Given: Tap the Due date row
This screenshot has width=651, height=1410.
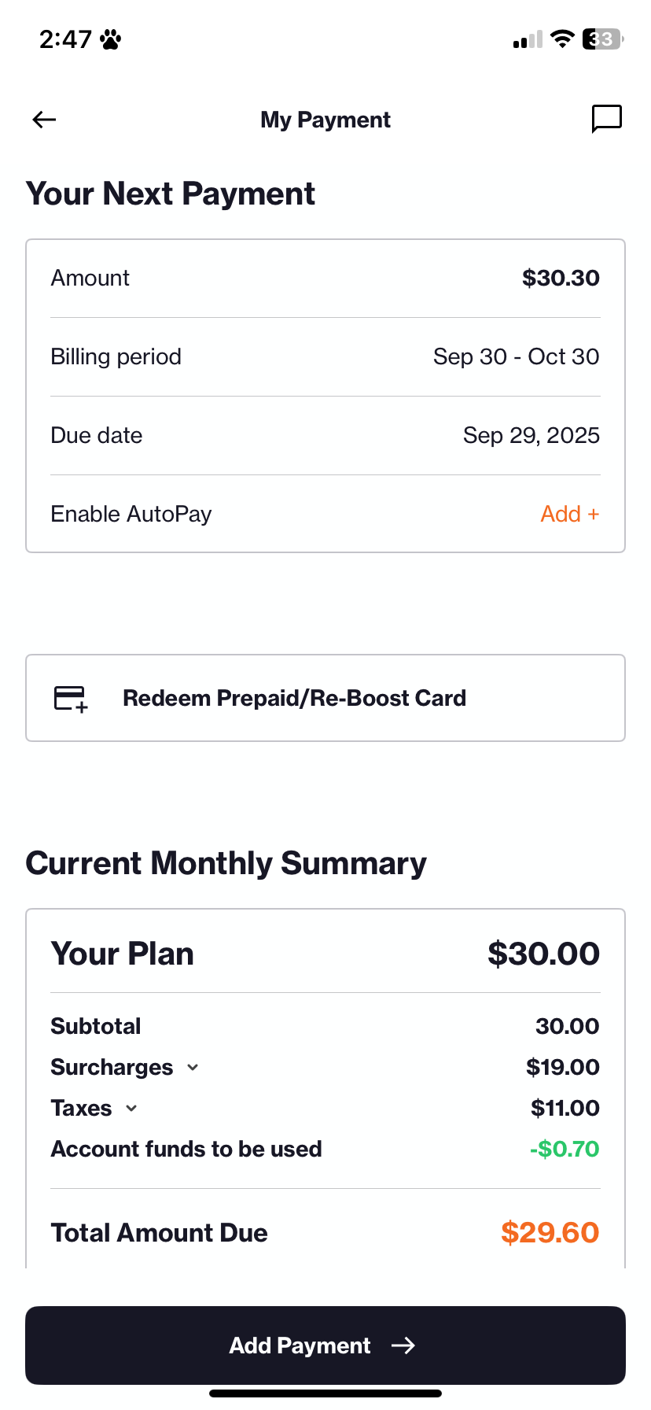Looking at the screenshot, I should pyautogui.click(x=325, y=435).
